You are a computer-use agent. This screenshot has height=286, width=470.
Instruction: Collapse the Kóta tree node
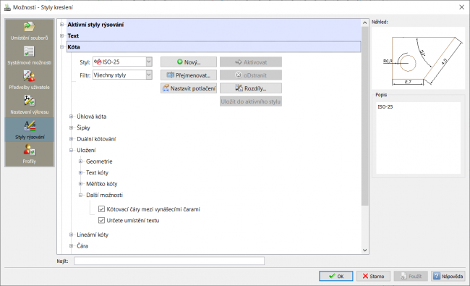coord(61,47)
